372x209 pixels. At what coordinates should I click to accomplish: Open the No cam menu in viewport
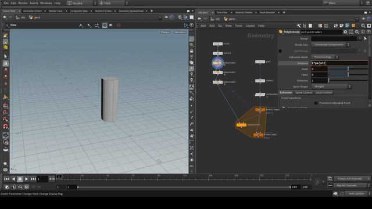pos(180,33)
